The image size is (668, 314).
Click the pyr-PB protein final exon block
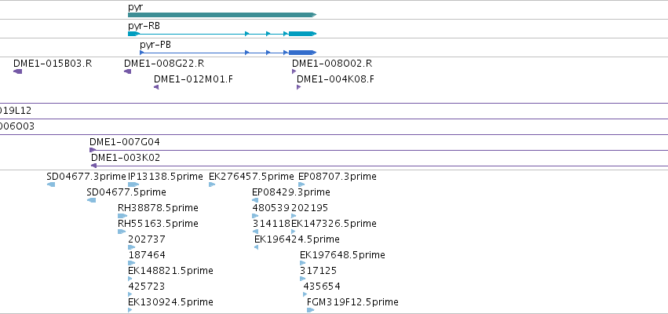click(x=302, y=53)
